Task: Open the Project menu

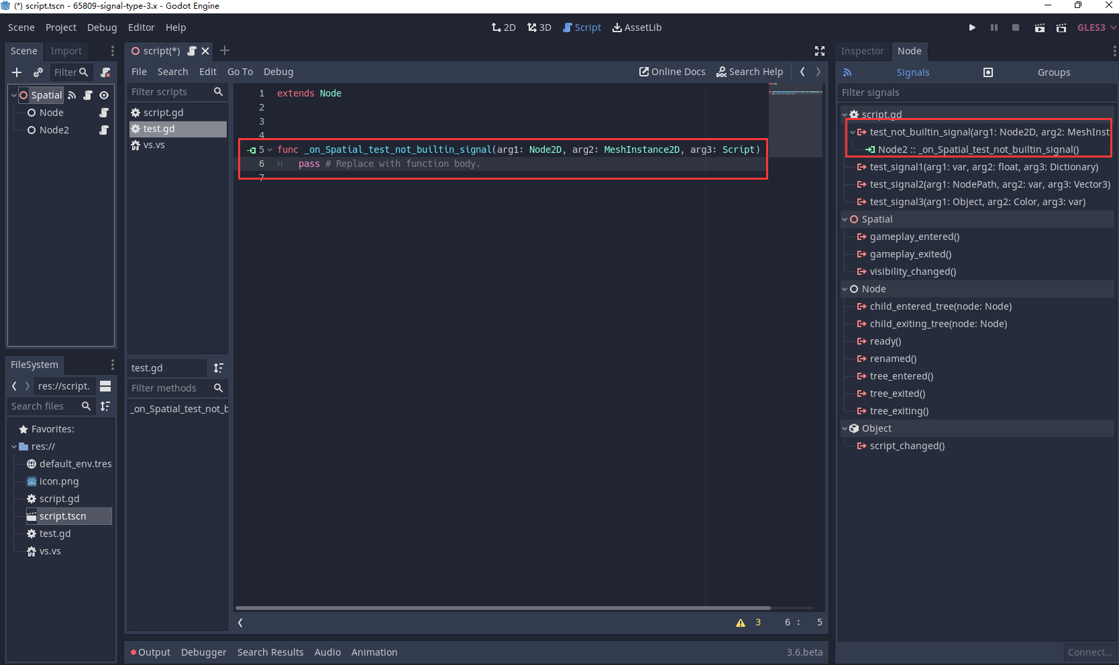Action: click(61, 27)
